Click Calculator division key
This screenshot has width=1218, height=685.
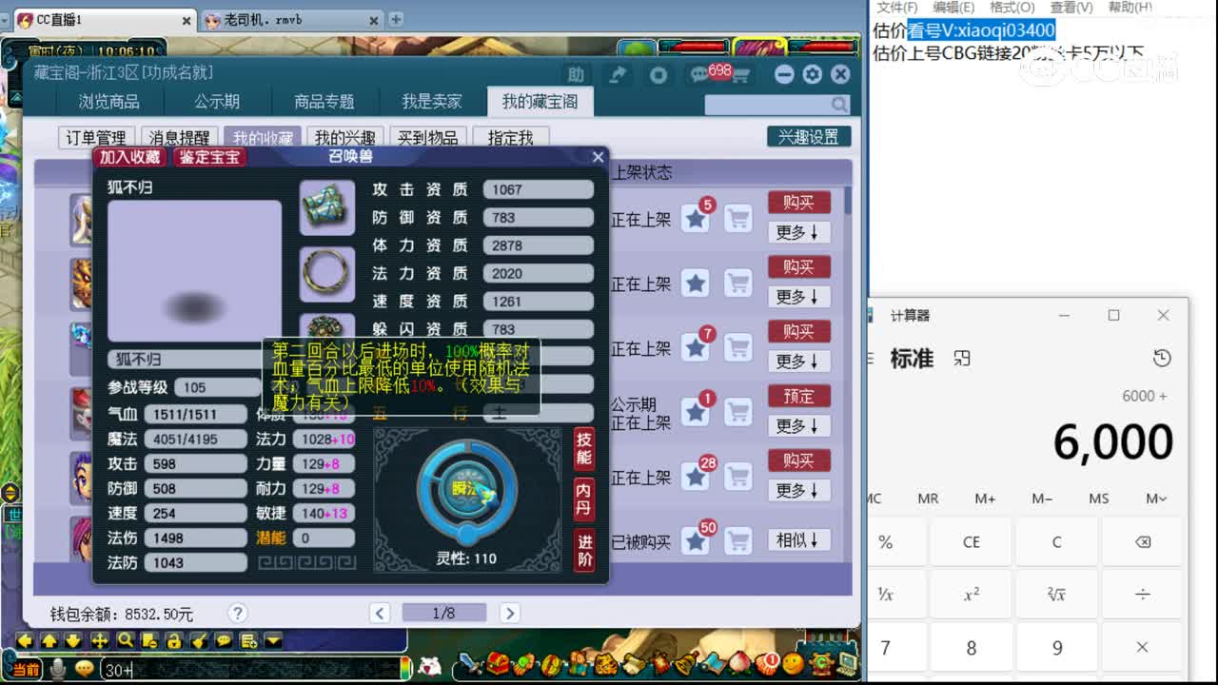point(1142,595)
